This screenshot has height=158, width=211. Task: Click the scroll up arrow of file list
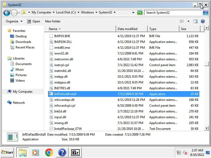(x=207, y=28)
